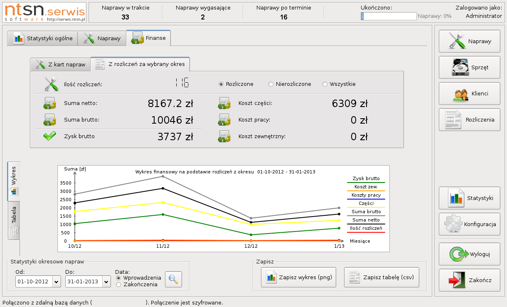The width and height of the screenshot is (507, 307).
Task: Choose Zakończenia date radio option
Action: [118, 285]
